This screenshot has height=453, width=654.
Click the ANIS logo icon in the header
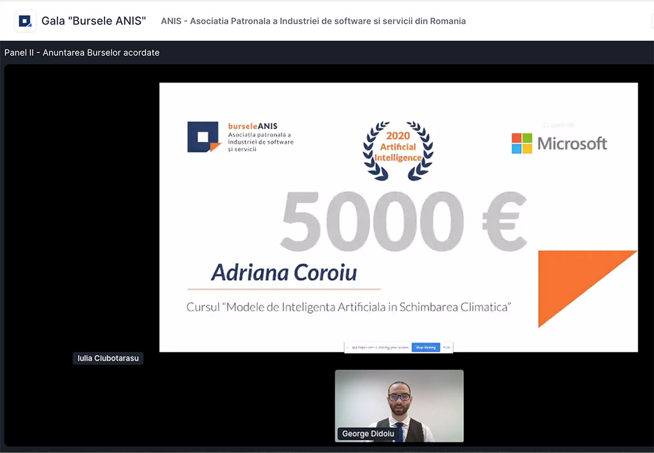(x=25, y=21)
